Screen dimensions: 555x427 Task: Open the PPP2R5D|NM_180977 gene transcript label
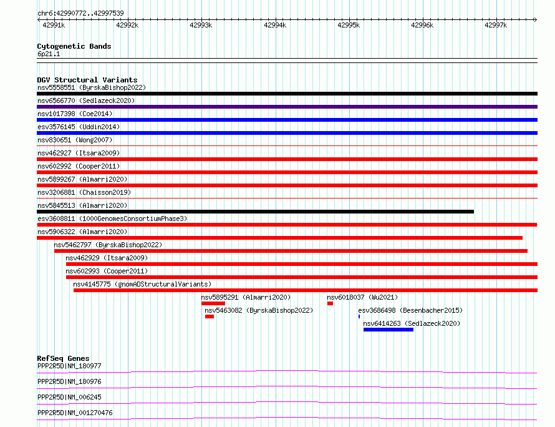(x=69, y=366)
